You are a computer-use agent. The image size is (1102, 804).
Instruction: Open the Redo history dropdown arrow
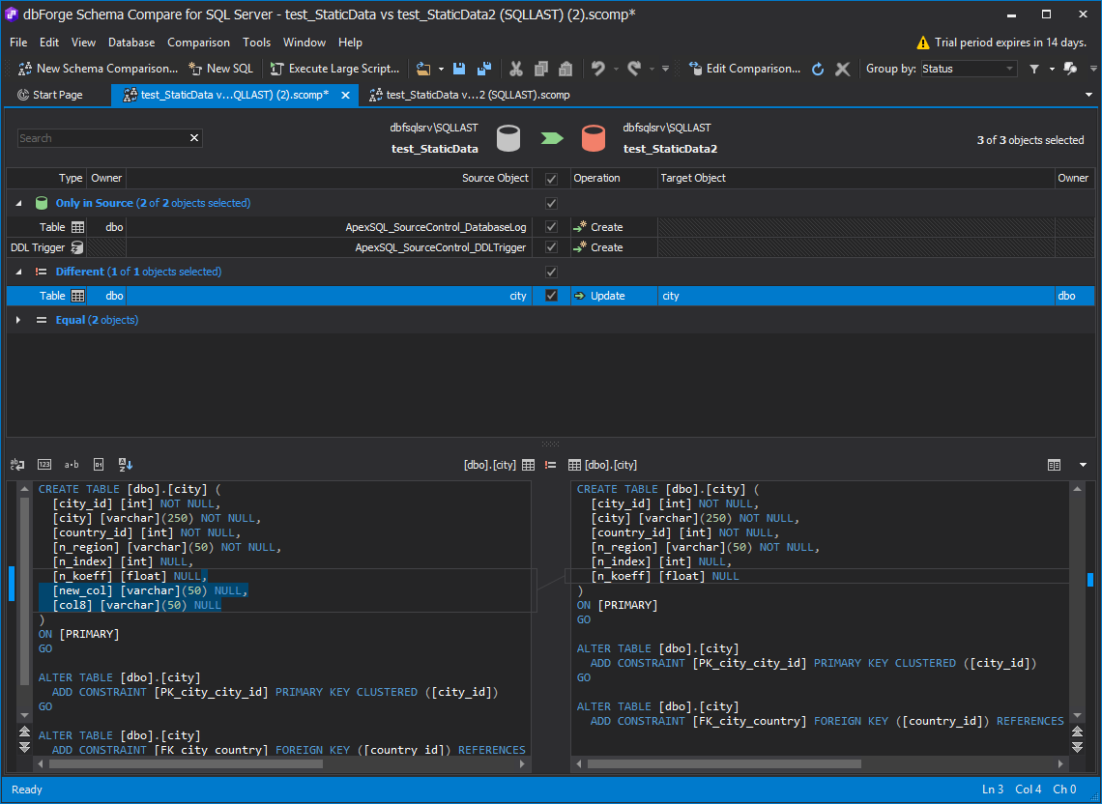652,69
